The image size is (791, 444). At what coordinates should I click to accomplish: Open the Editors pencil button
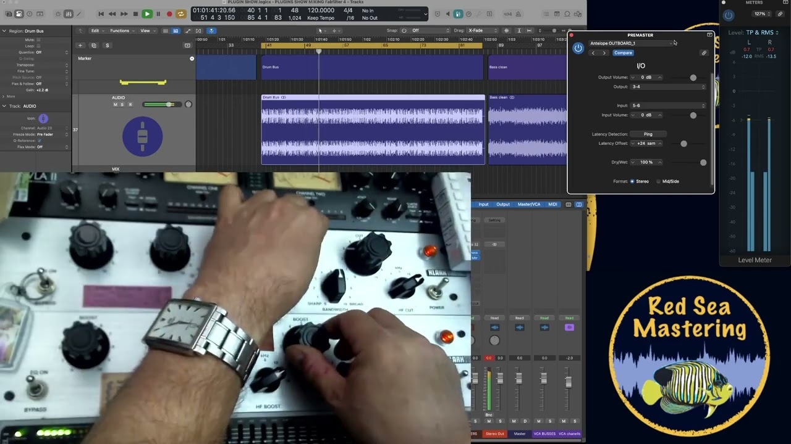[79, 14]
